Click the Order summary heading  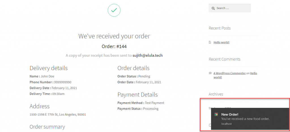click(47, 127)
